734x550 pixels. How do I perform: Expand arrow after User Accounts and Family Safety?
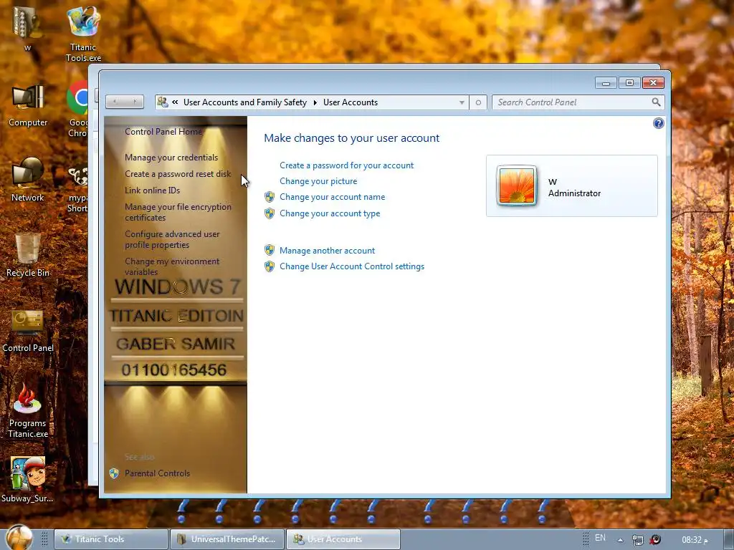pyautogui.click(x=315, y=102)
